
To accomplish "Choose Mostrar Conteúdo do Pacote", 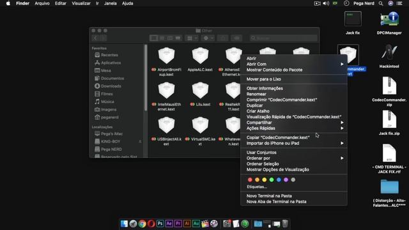I will [294, 70].
